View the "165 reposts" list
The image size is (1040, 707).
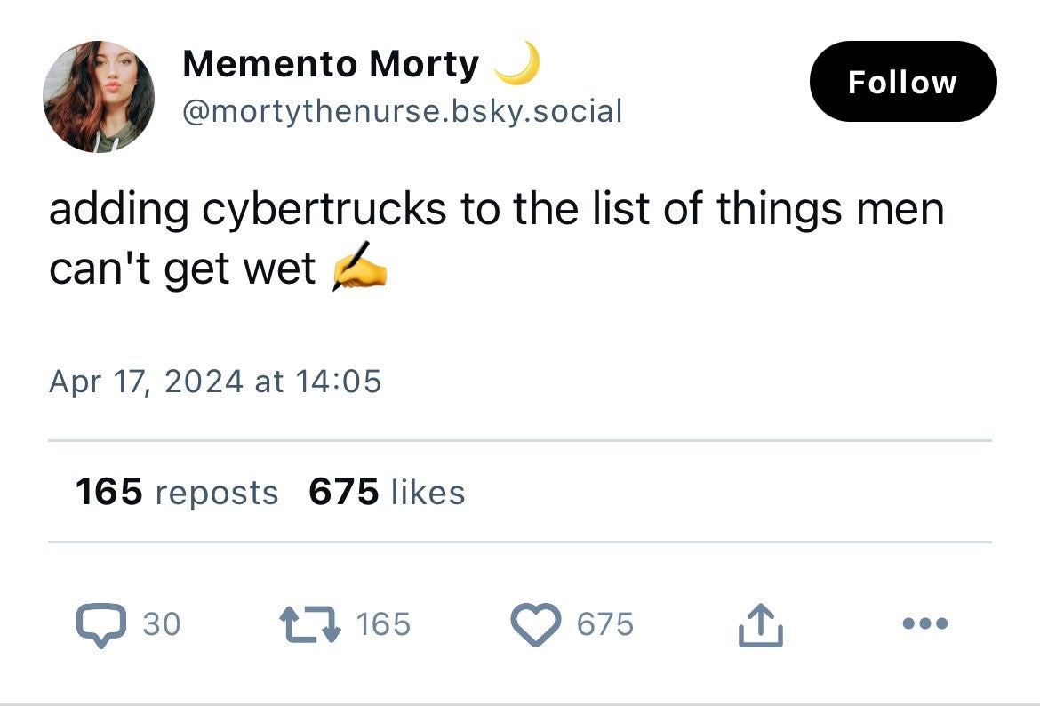pos(177,492)
